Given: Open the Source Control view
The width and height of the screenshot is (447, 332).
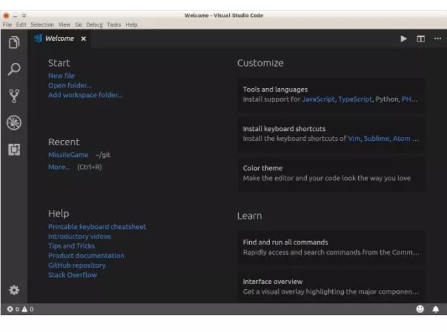Looking at the screenshot, I should [x=14, y=96].
